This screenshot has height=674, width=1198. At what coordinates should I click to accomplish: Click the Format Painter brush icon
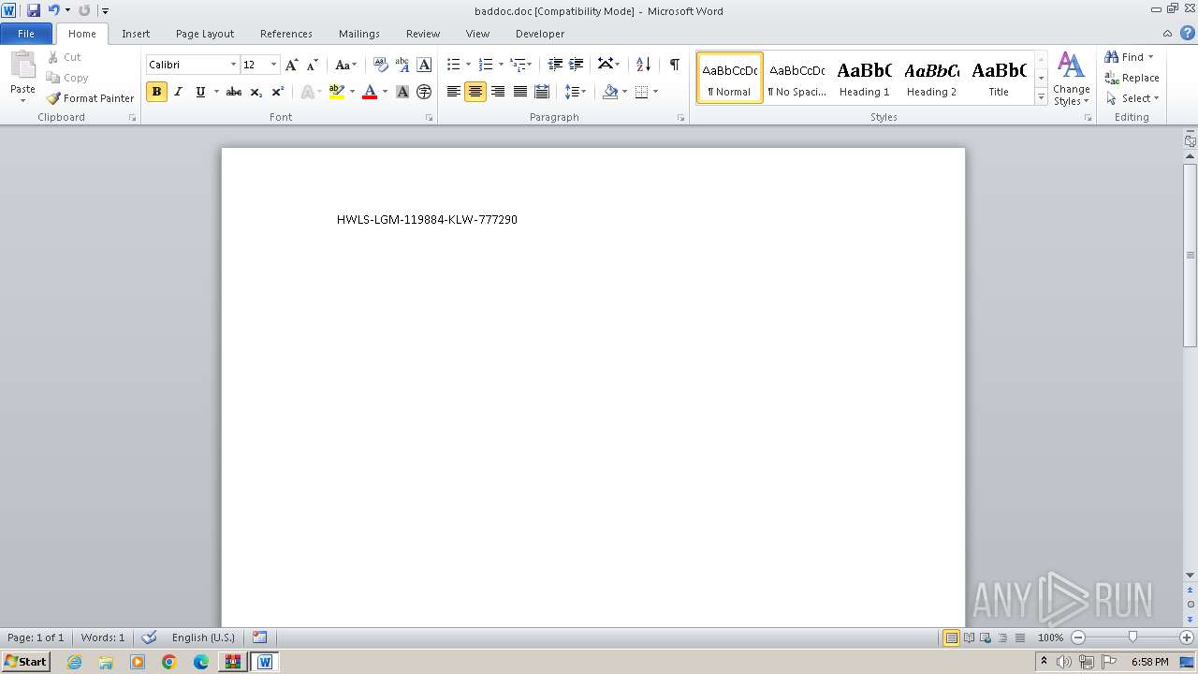53,98
